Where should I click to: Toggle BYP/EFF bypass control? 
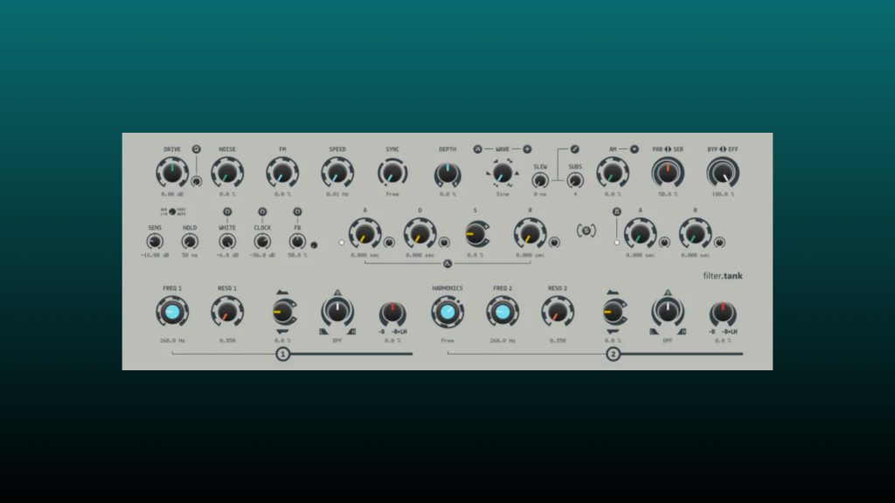point(724,148)
